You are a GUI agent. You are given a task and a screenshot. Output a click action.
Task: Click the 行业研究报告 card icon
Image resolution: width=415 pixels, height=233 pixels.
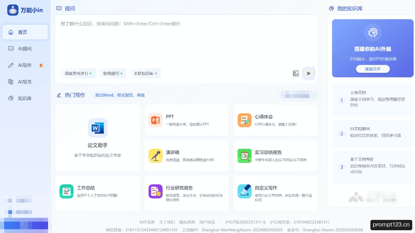[155, 191]
